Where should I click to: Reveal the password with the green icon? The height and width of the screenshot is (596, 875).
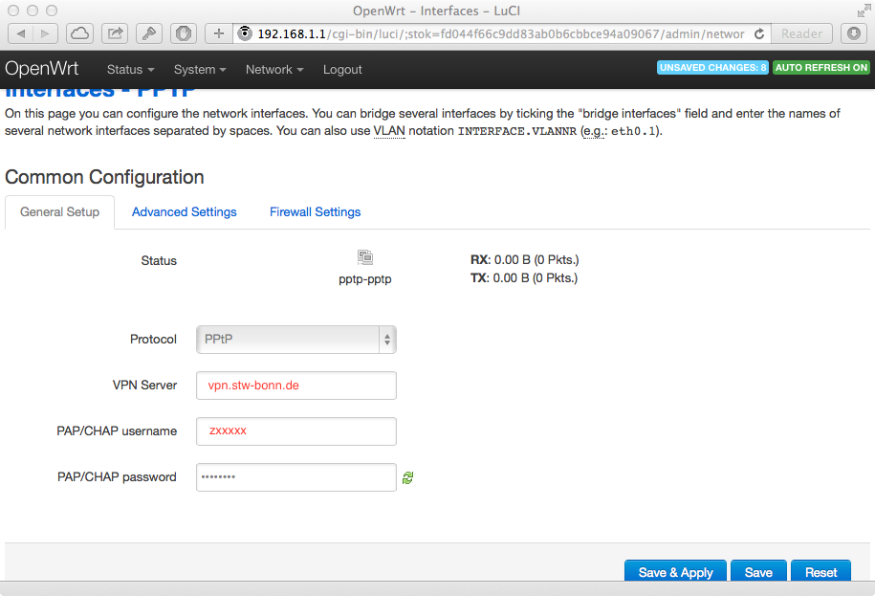[x=408, y=477]
